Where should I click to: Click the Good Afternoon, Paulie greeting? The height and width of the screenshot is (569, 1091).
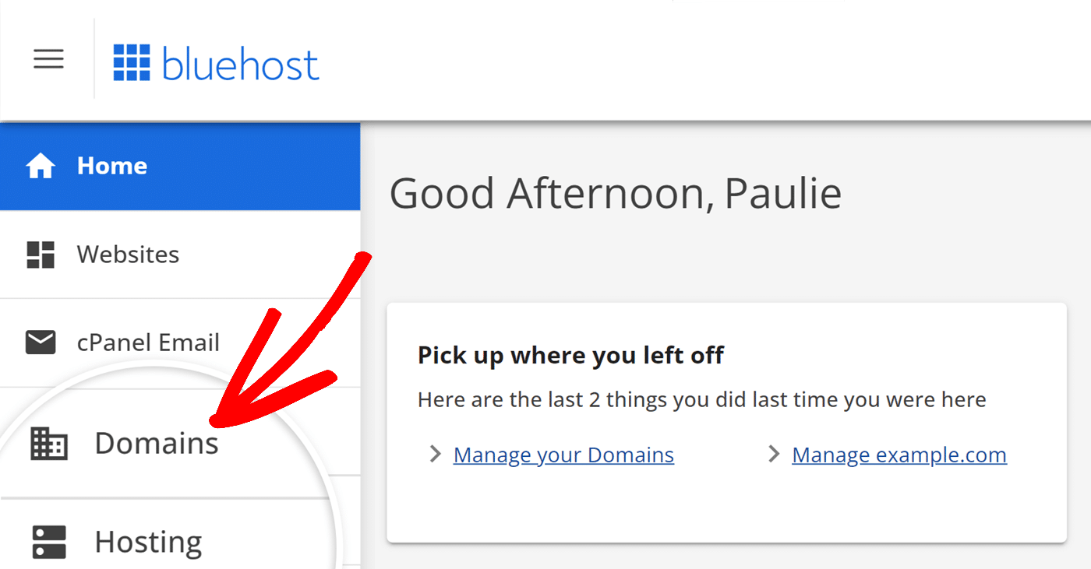pyautogui.click(x=616, y=192)
